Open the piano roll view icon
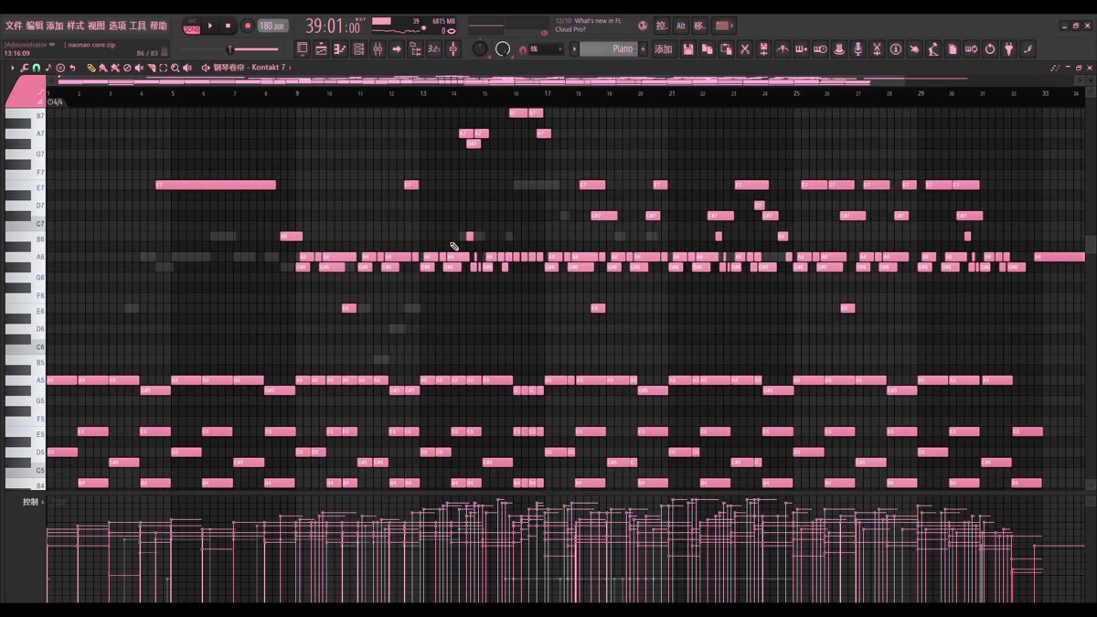Screen dimensions: 1097x617 click(340, 48)
